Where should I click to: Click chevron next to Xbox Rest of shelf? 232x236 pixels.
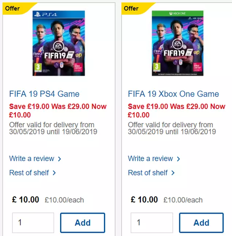173,173
